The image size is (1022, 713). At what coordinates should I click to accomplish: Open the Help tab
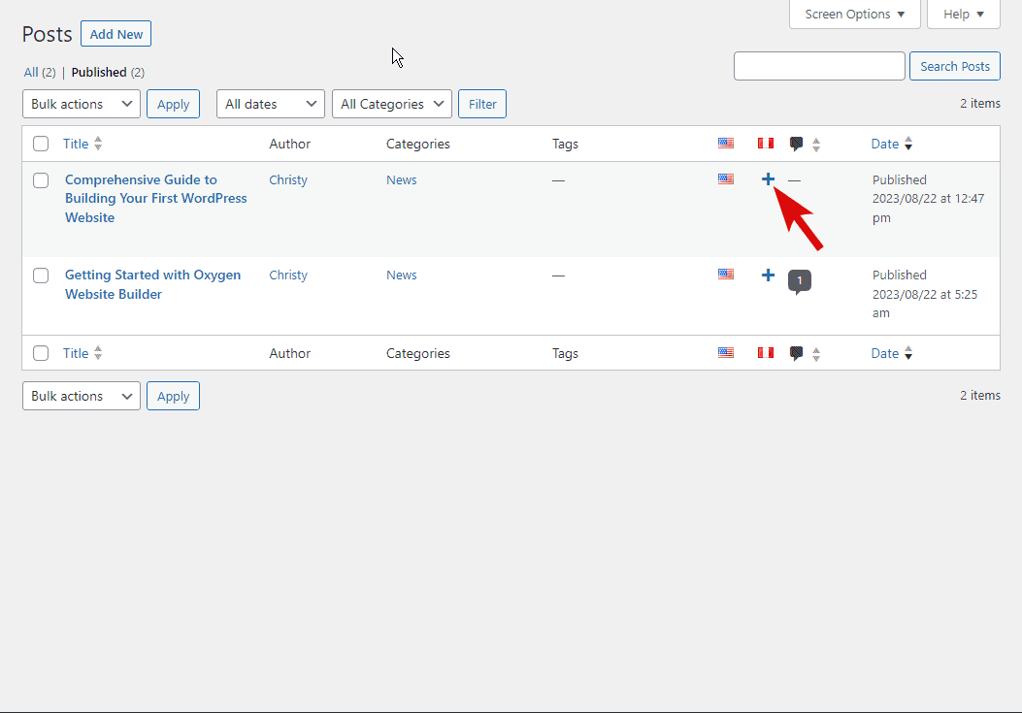coord(963,15)
